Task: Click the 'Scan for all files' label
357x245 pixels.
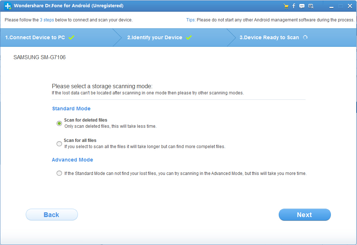Action: [80, 140]
